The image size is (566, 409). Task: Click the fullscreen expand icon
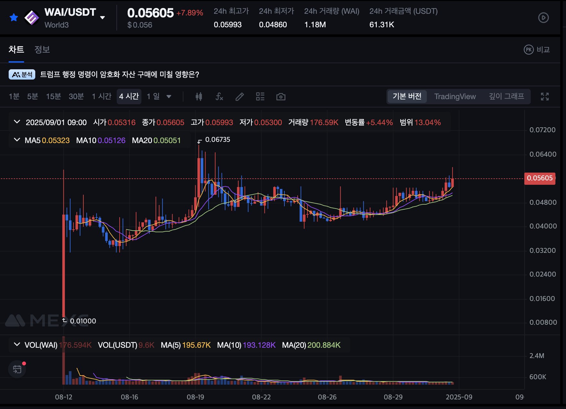coord(545,97)
